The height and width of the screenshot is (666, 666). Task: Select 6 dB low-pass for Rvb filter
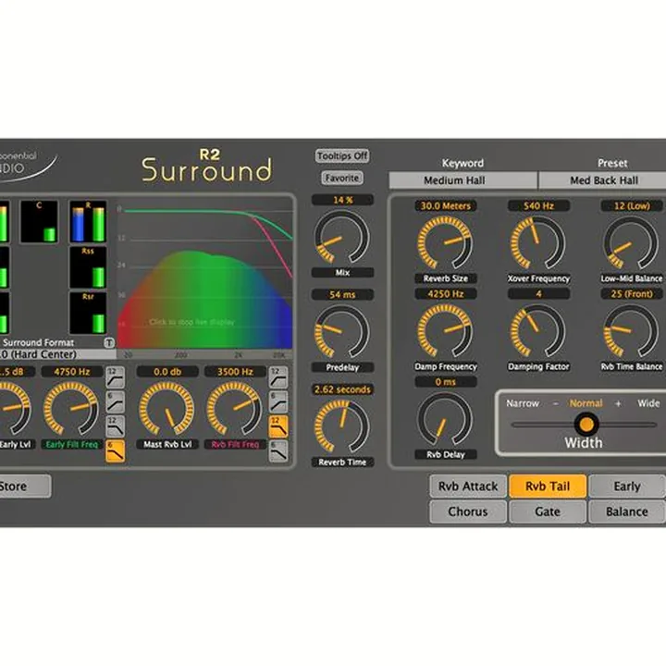tap(278, 451)
